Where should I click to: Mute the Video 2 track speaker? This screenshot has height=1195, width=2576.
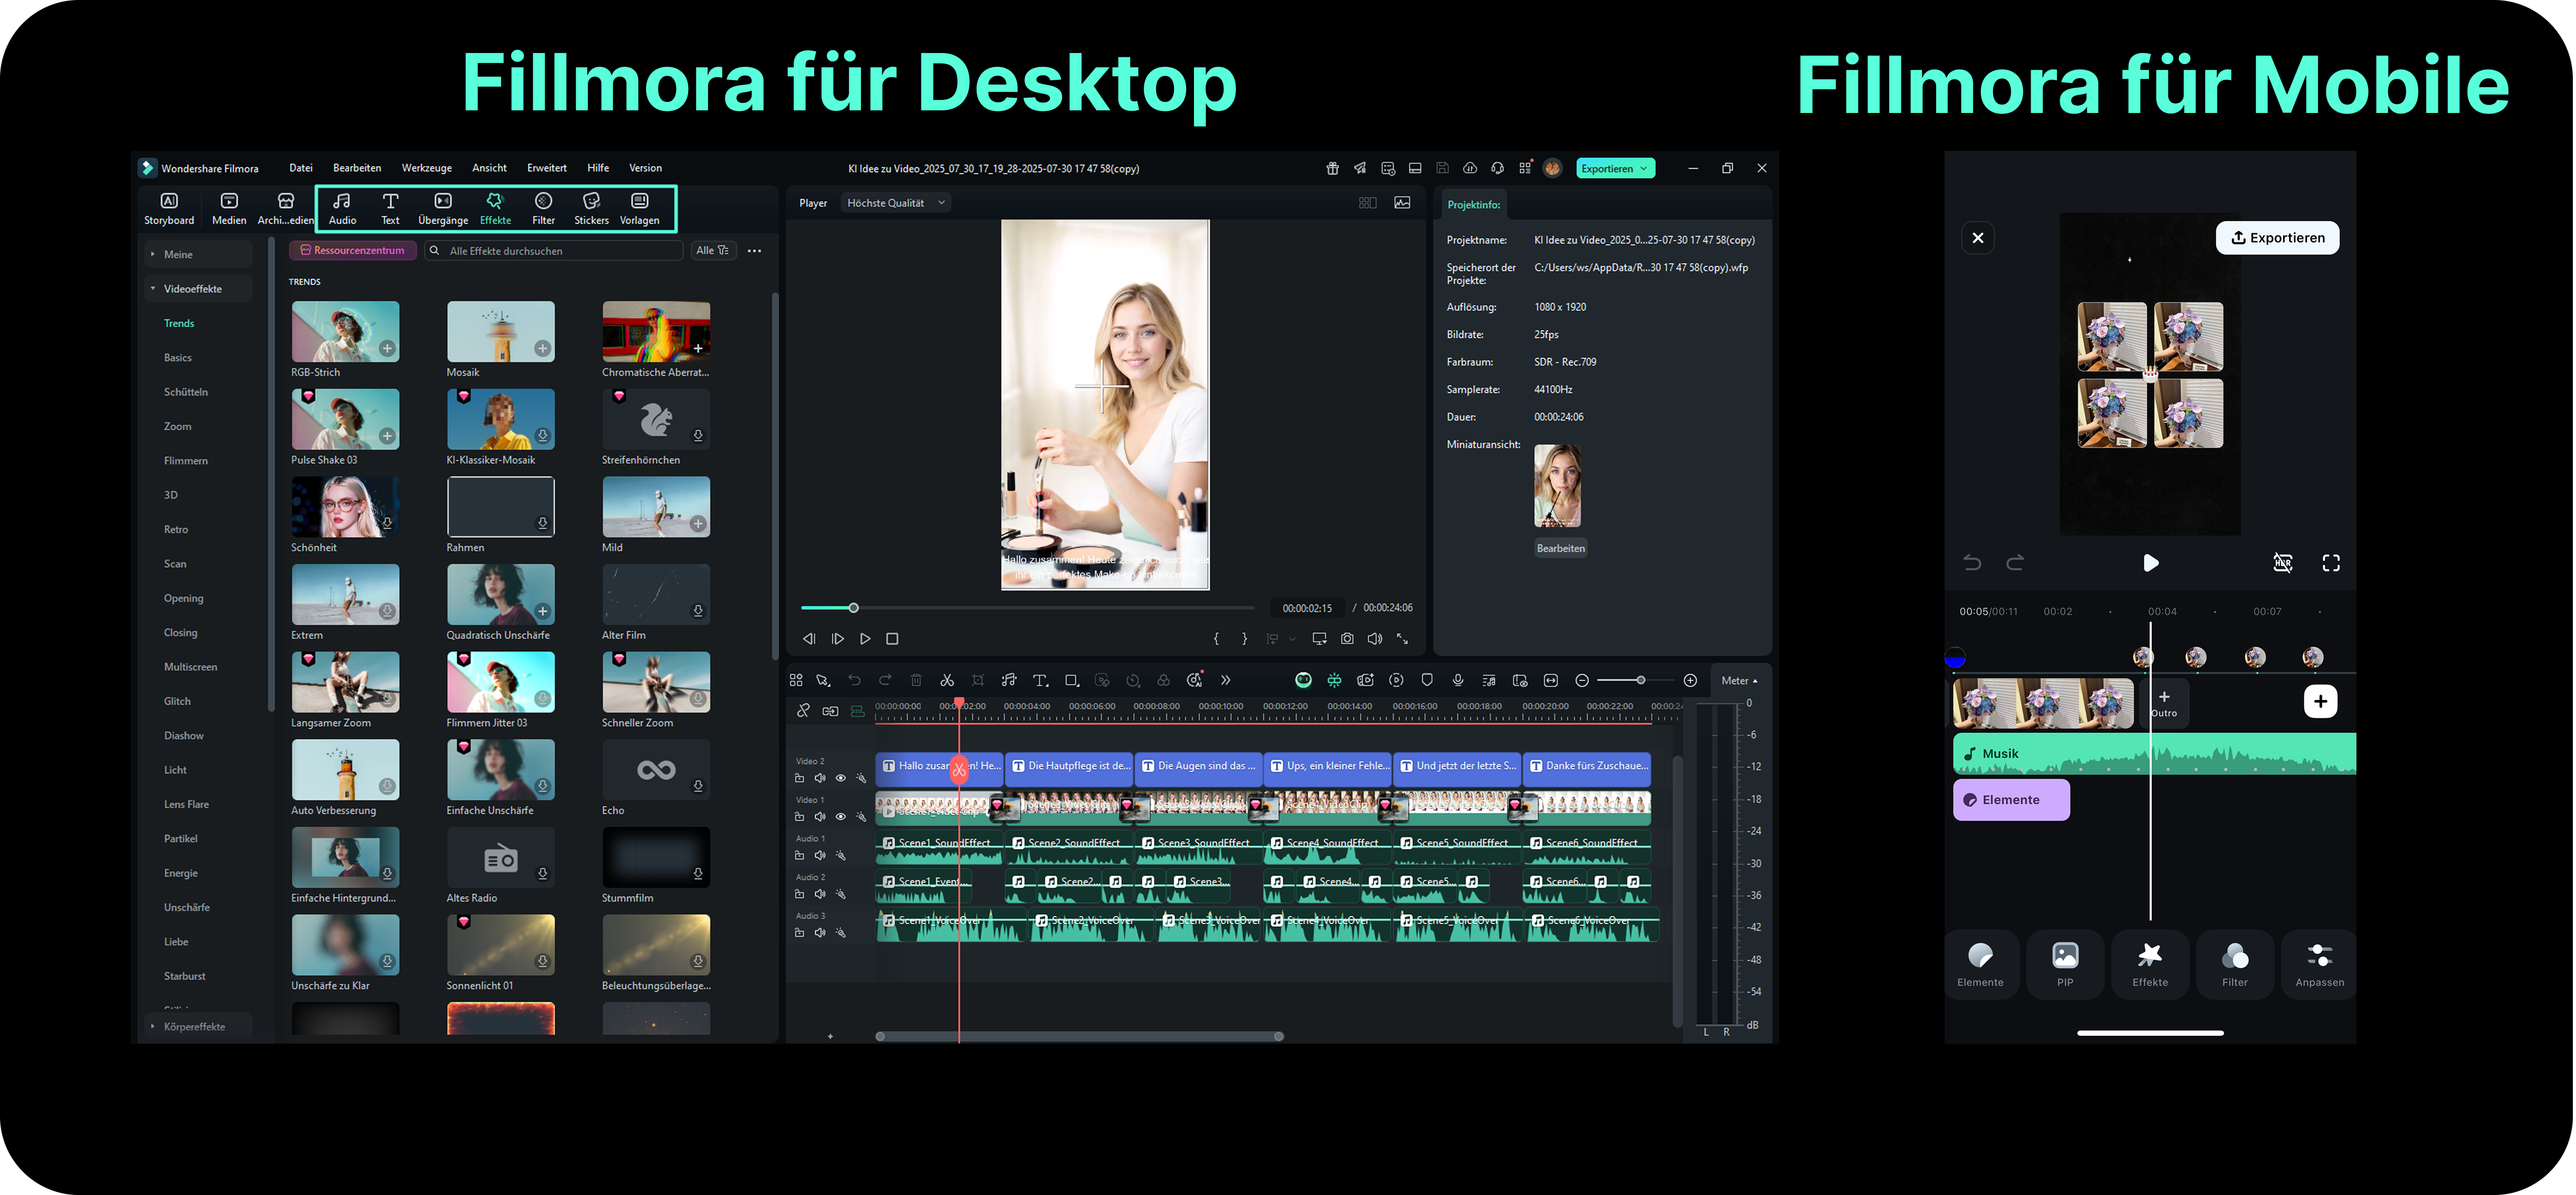[820, 779]
